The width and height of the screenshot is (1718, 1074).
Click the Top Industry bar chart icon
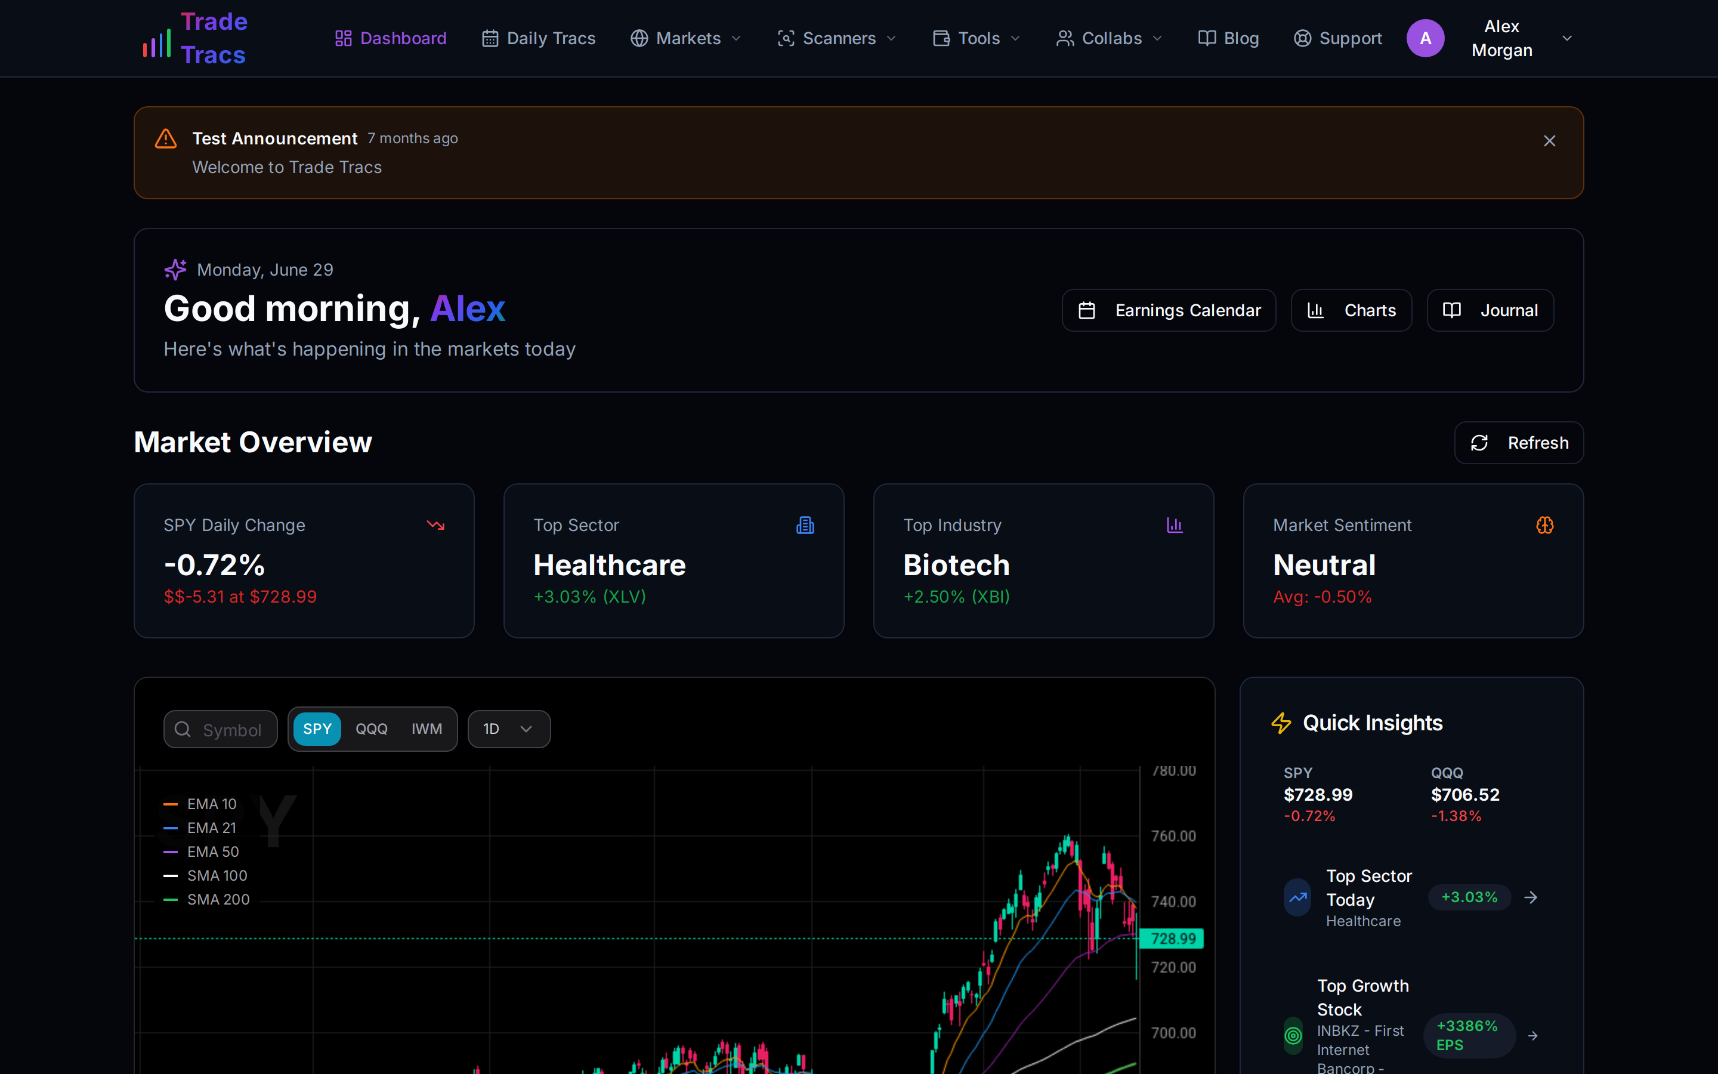pos(1175,525)
